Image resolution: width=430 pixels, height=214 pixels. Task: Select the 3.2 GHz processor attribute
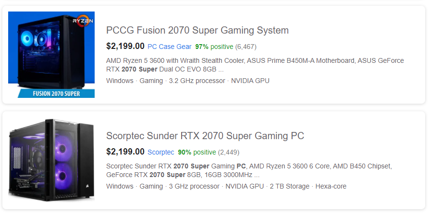click(197, 81)
